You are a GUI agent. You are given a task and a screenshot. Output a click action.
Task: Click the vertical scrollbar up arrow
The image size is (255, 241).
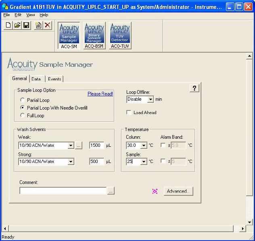249,56
